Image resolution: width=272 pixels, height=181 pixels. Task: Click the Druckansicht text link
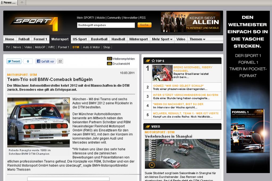121,64
